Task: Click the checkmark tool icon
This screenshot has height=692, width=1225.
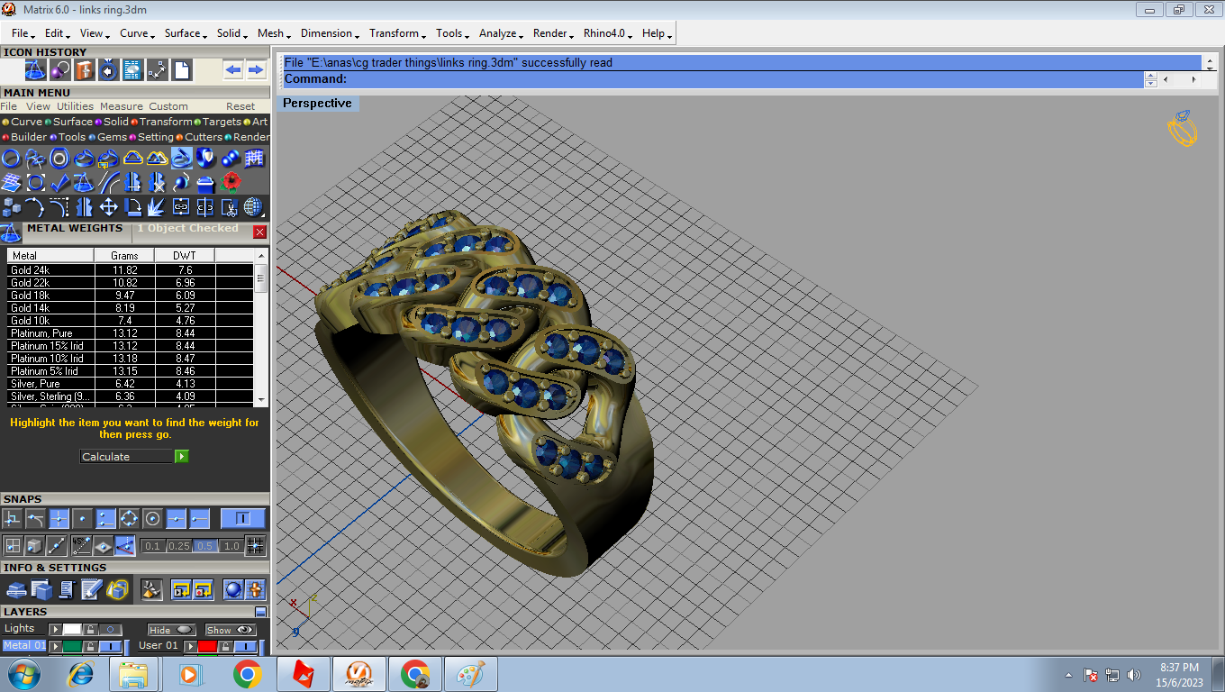Action: coord(59,183)
